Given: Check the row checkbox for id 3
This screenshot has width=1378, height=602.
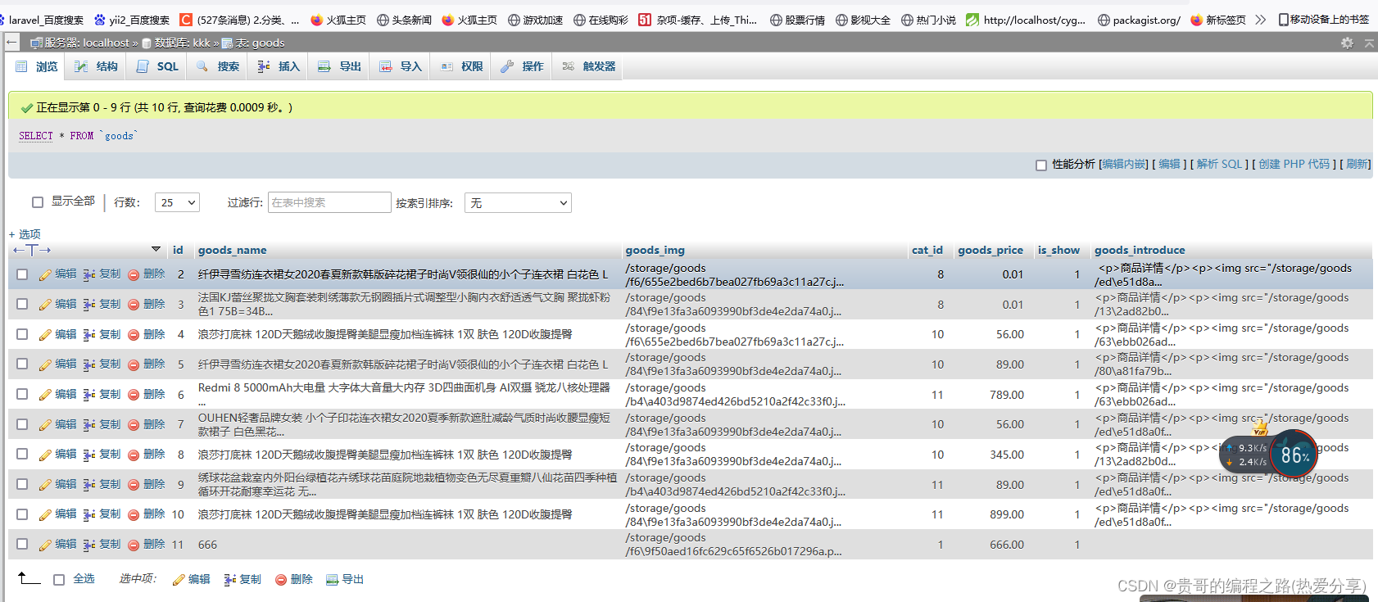Looking at the screenshot, I should click(22, 304).
